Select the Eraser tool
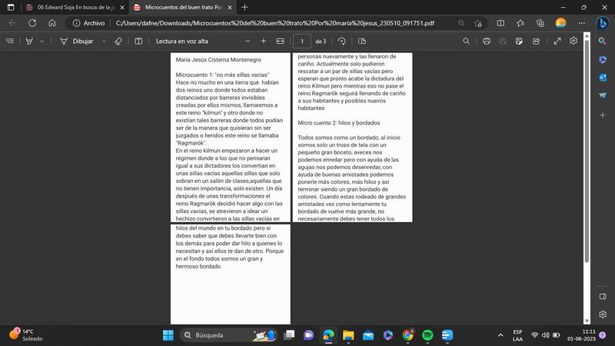 coord(118,41)
